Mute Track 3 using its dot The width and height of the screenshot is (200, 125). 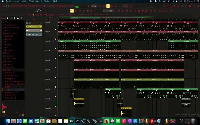pyautogui.click(x=56, y=49)
